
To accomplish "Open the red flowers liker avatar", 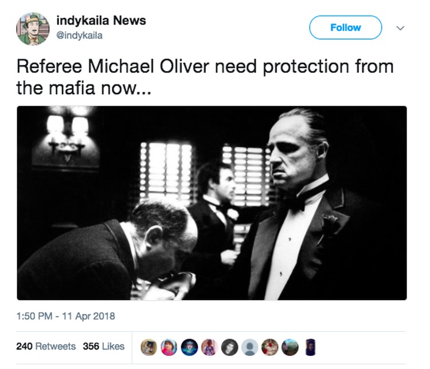I will 270,348.
